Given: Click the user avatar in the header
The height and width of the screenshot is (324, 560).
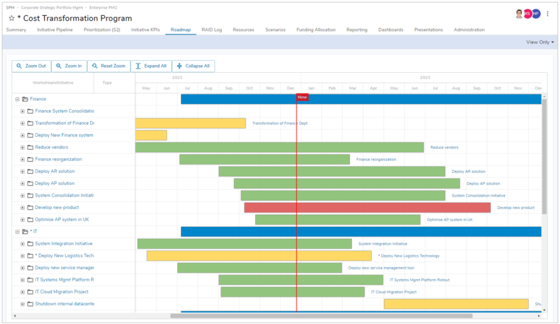Looking at the screenshot, I should click(x=519, y=13).
